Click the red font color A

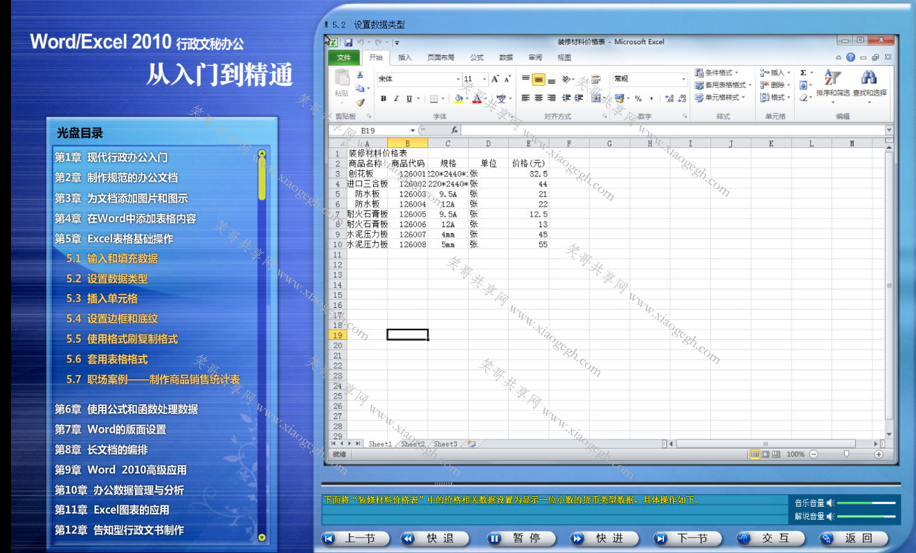tap(478, 99)
